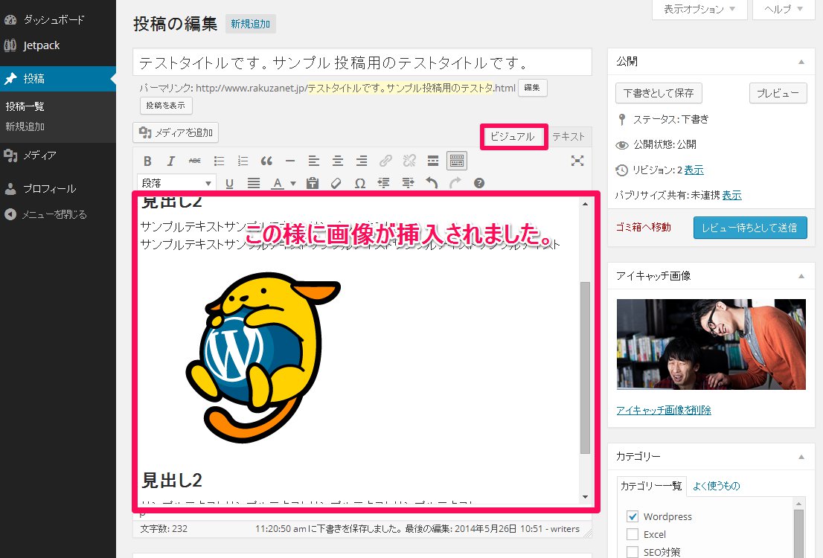Viewport: 823px width, 558px height.
Task: Show revisions link
Action: click(694, 170)
